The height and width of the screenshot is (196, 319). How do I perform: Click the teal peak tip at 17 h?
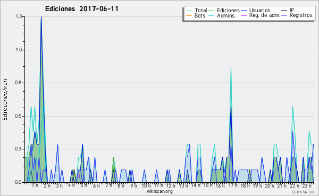pos(231,68)
